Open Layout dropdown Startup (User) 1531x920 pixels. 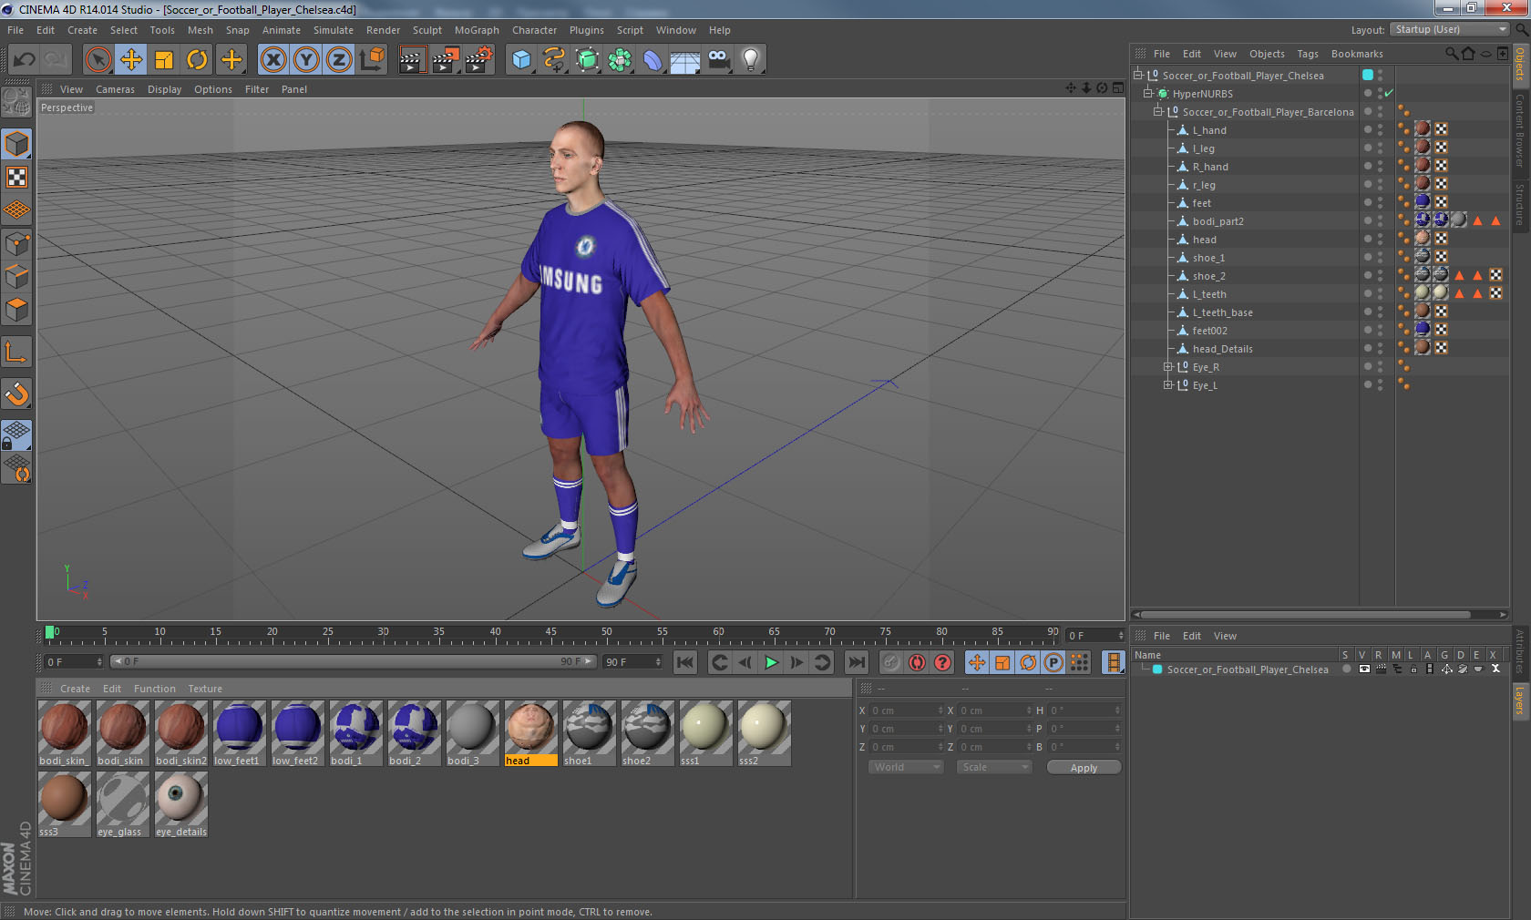coord(1450,29)
